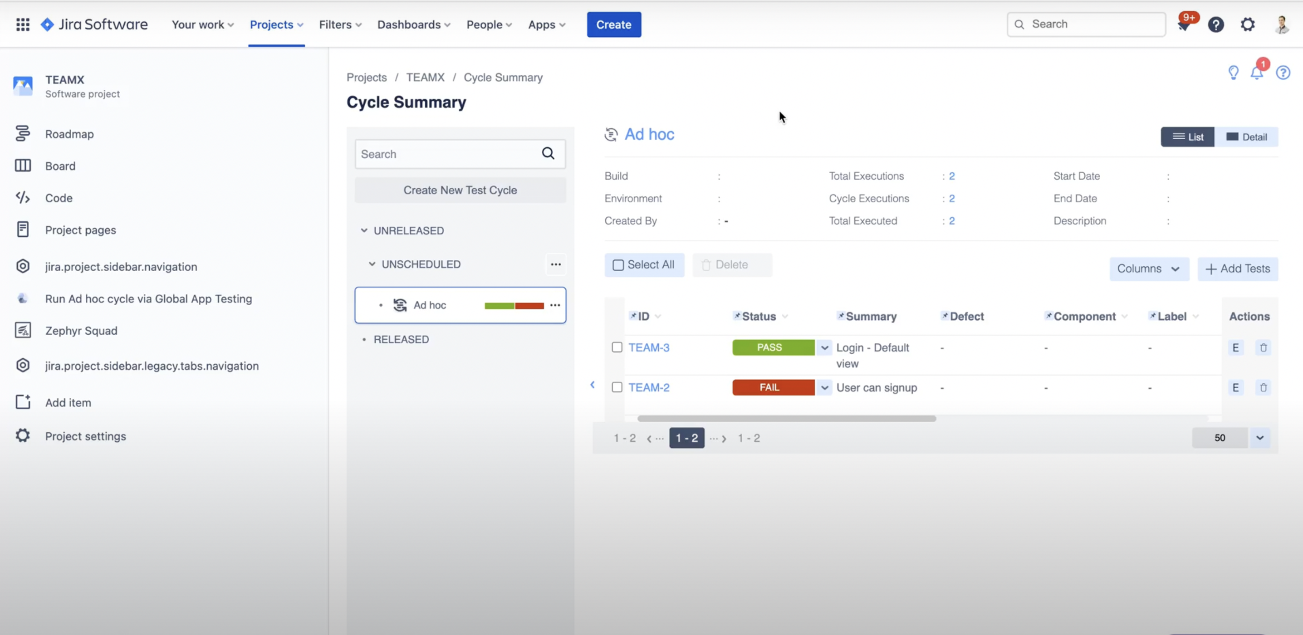
Task: Click the bell notification icon with badge
Action: 1256,73
